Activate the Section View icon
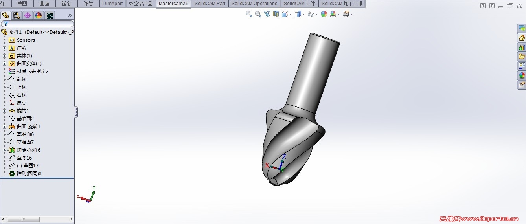 pos(276,14)
